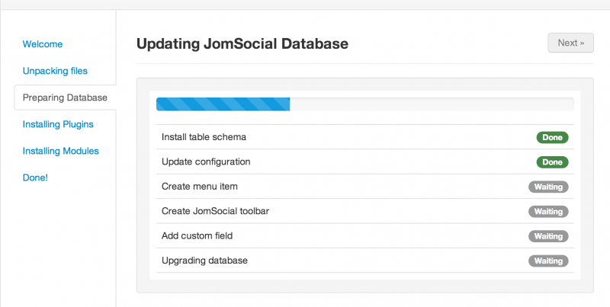Click the Create JomSocial toolbar label
The height and width of the screenshot is (307, 610).
(x=215, y=211)
